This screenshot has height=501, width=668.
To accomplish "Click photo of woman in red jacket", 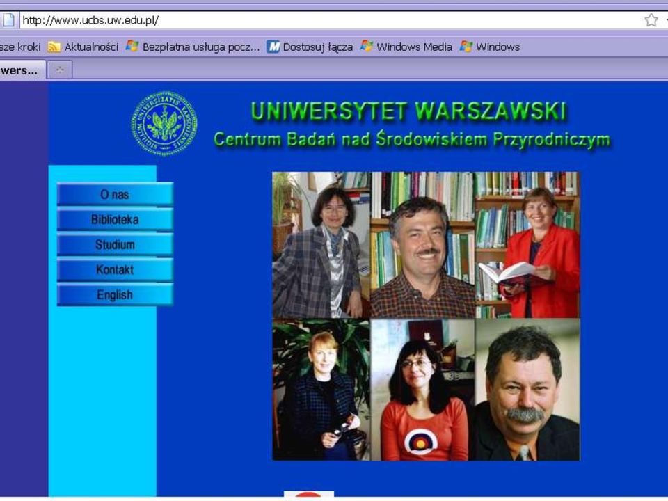I will [527, 245].
